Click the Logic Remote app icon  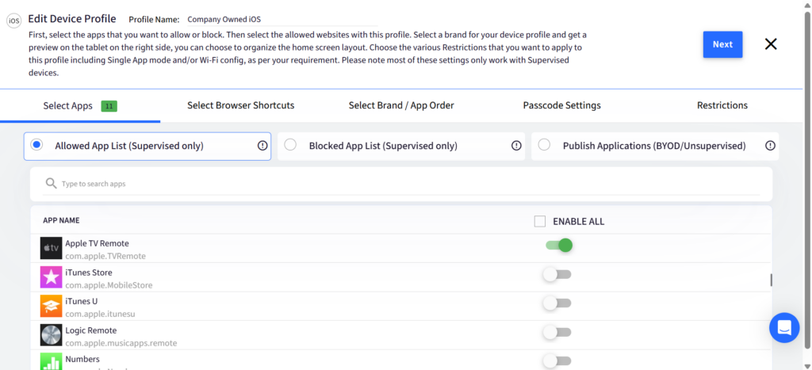click(x=52, y=335)
